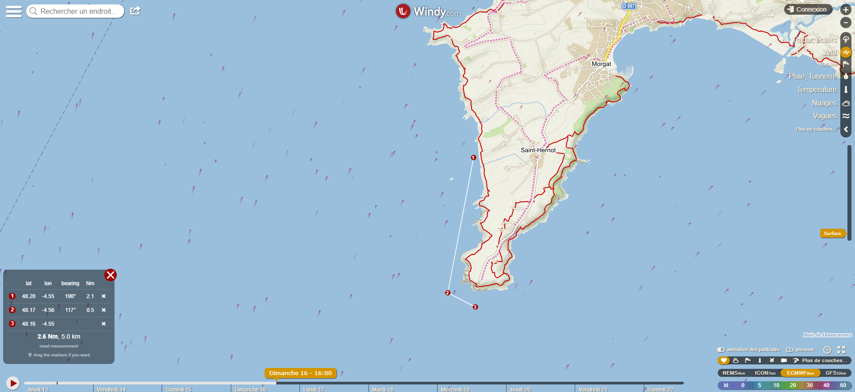Open the hamburger main menu
This screenshot has width=855, height=392.
click(14, 11)
